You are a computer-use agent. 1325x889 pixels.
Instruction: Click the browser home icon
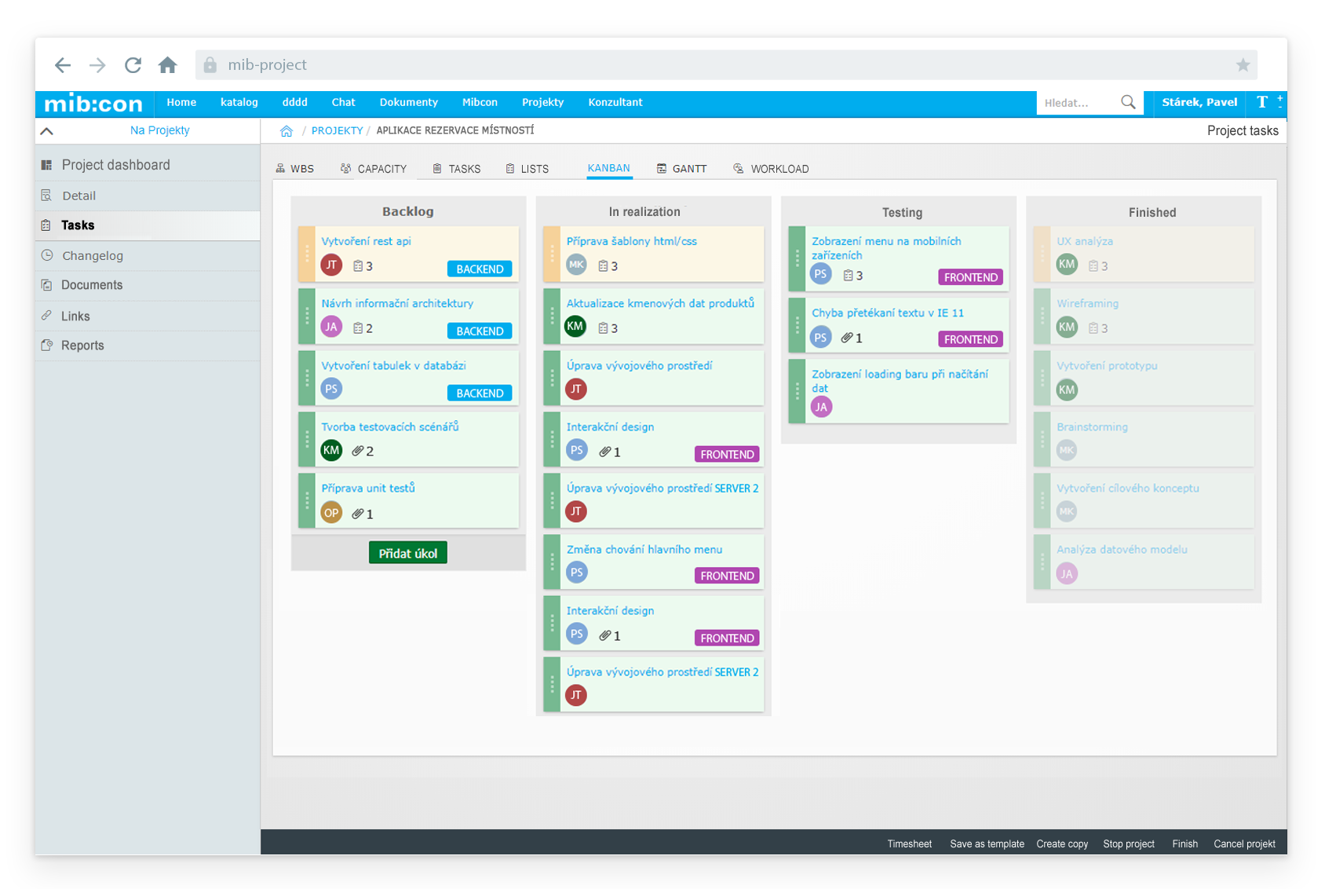point(167,65)
